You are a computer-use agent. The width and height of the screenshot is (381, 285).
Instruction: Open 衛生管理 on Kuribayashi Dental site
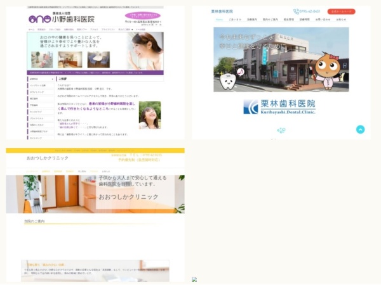click(289, 20)
